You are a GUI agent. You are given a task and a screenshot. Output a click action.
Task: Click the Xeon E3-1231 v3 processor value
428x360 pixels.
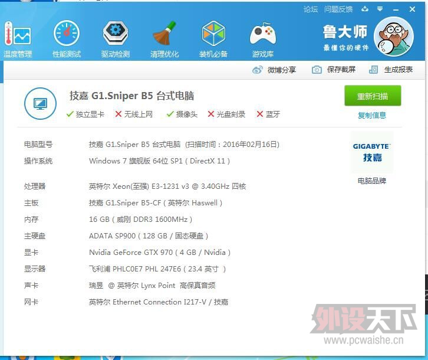(x=167, y=186)
